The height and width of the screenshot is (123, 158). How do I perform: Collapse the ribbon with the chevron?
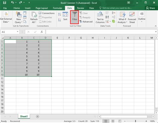[x=156, y=26]
